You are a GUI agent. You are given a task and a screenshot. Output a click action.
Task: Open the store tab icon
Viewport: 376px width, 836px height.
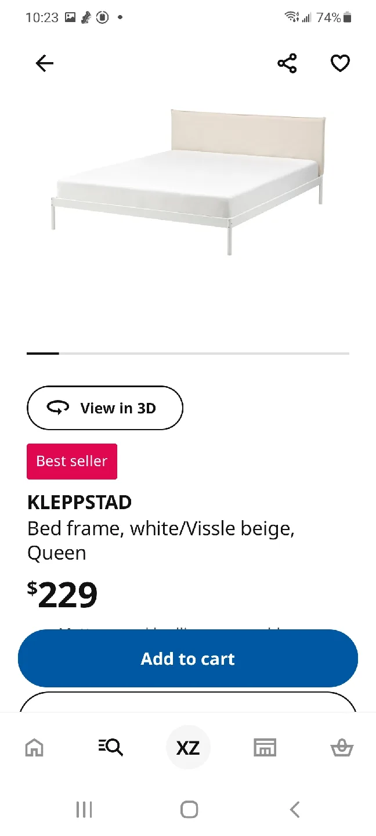coord(265,747)
